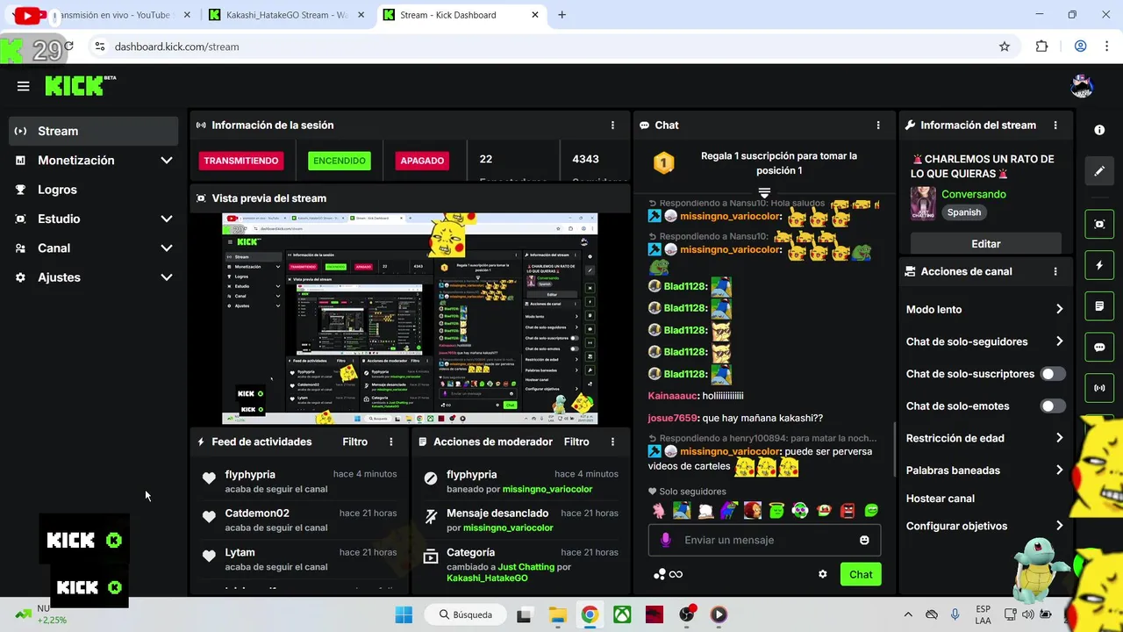The width and height of the screenshot is (1123, 632).
Task: Enable Chat de solo-emotes toggle
Action: click(x=1052, y=406)
